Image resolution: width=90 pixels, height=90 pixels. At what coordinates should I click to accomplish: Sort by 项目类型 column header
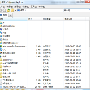(52, 19)
